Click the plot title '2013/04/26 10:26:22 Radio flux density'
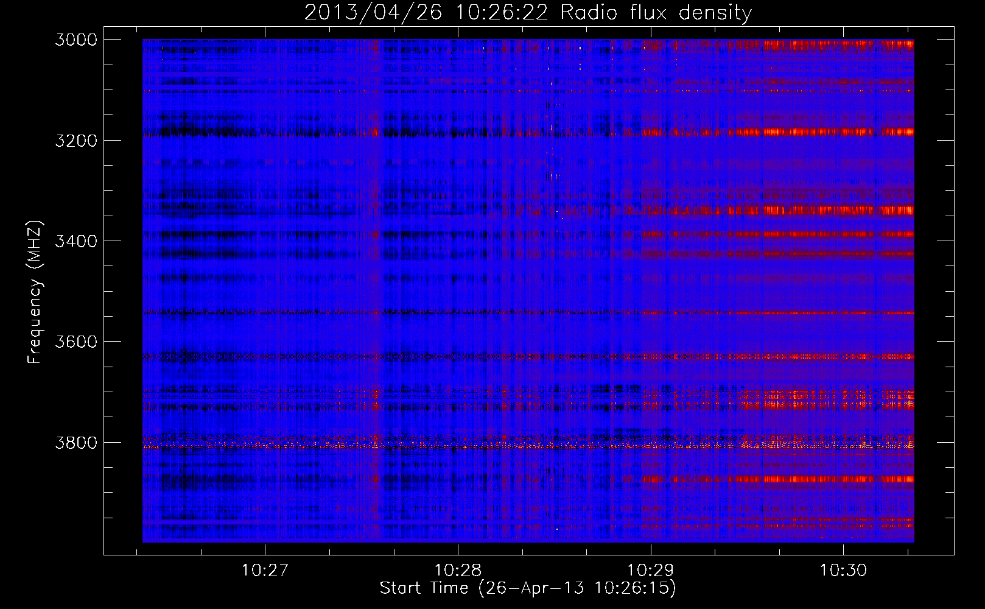The width and height of the screenshot is (985, 609). [x=528, y=13]
